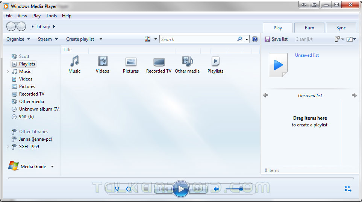Click the View options grid icon
This screenshot has width=362, height=202.
(147, 39)
